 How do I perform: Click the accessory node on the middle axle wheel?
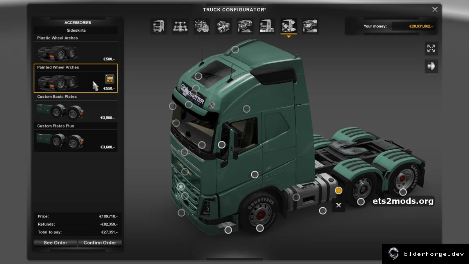click(x=361, y=202)
